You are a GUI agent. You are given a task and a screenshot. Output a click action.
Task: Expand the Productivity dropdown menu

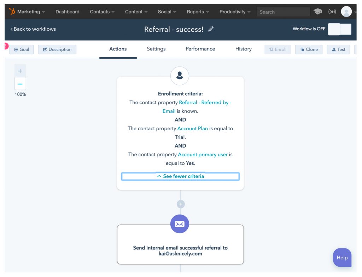235,12
